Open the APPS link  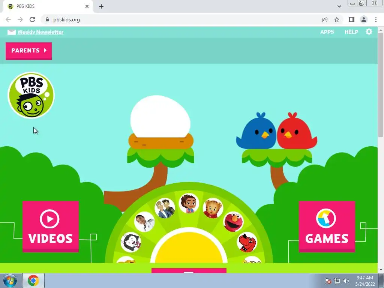click(327, 32)
